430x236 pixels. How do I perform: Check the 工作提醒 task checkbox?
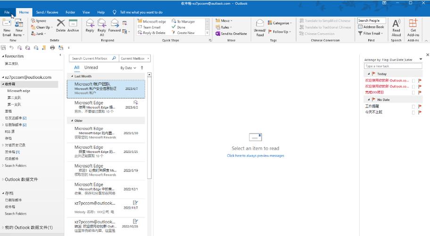pos(413,107)
